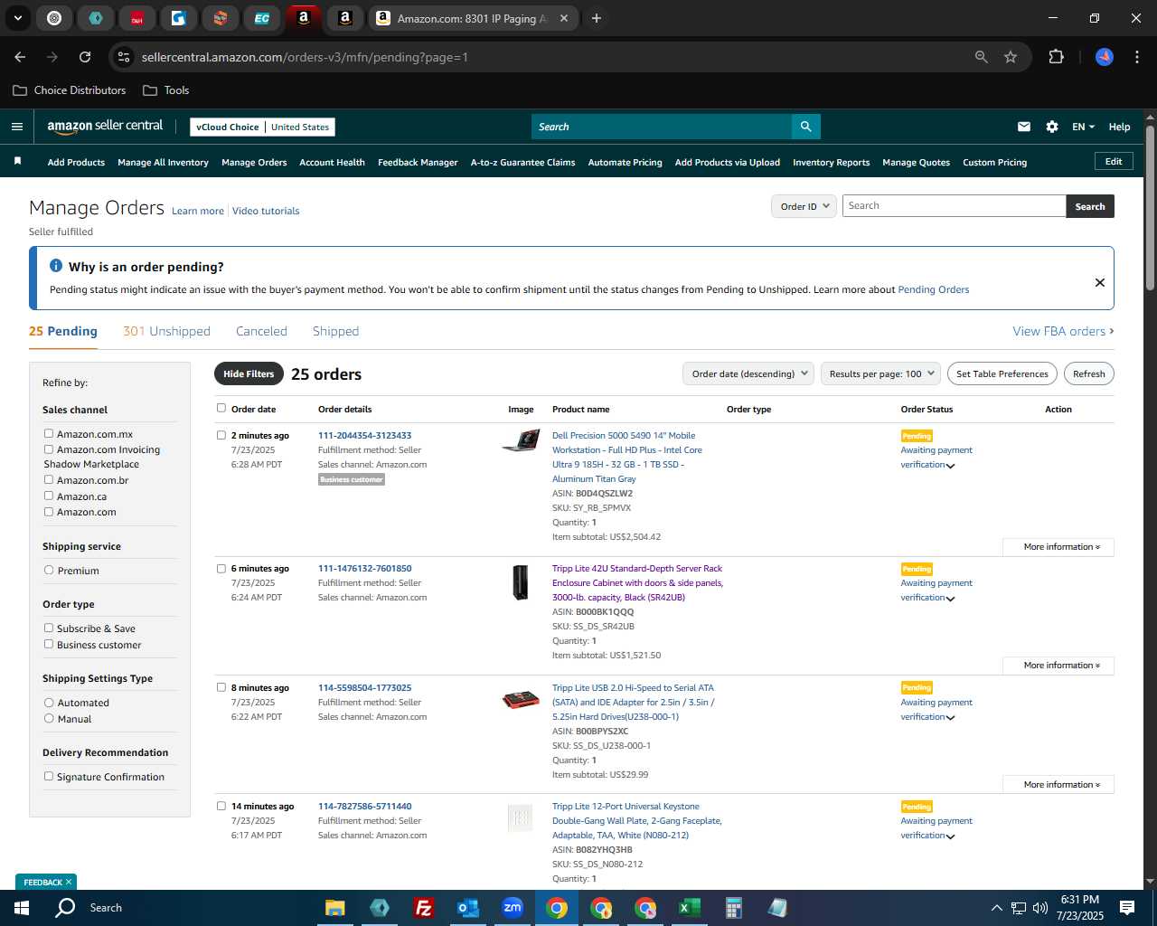This screenshot has height=926, width=1157.
Task: Tick the Signature Confirmation checkbox
Action: click(49, 777)
